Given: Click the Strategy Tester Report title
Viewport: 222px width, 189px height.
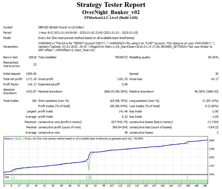Looking at the screenshot, I should (x=111, y=5).
